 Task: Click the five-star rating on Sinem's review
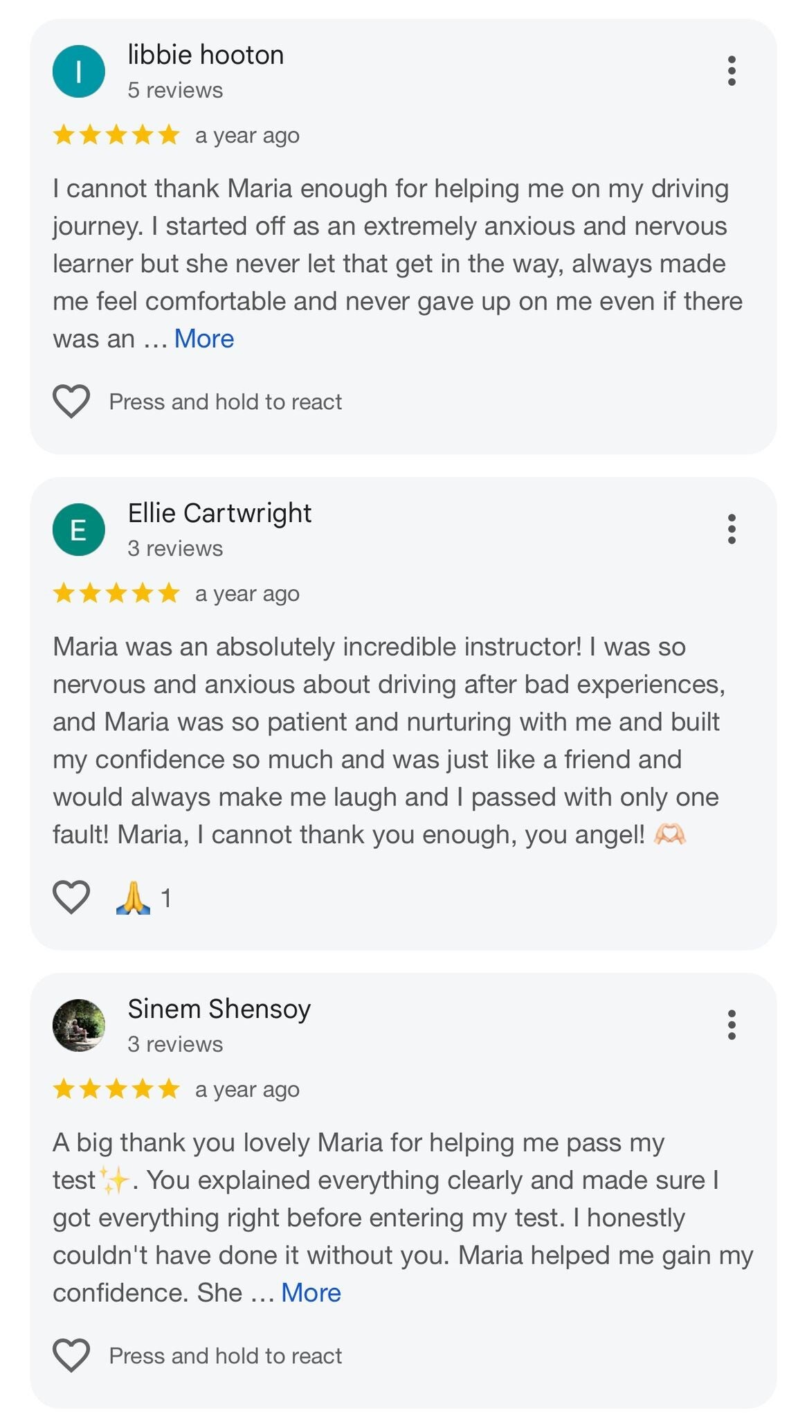(116, 1089)
